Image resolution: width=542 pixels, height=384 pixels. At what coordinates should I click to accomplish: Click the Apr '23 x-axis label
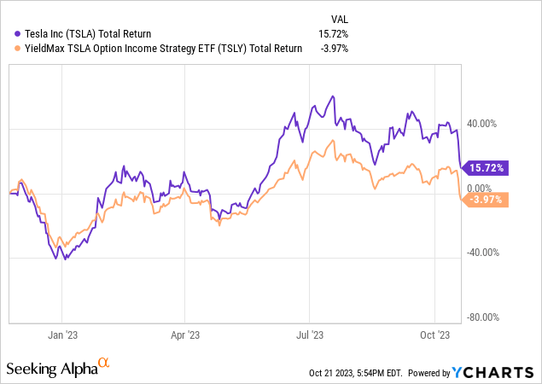tap(185, 336)
